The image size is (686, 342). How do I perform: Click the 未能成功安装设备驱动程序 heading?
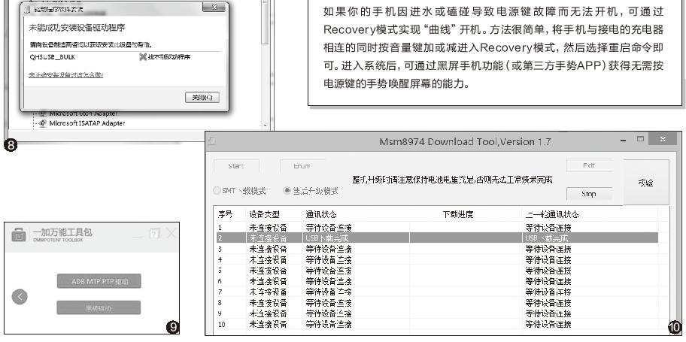[77, 28]
